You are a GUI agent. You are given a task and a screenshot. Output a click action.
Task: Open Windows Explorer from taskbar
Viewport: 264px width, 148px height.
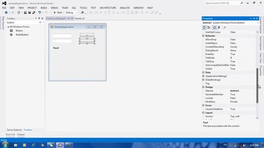[16, 145]
